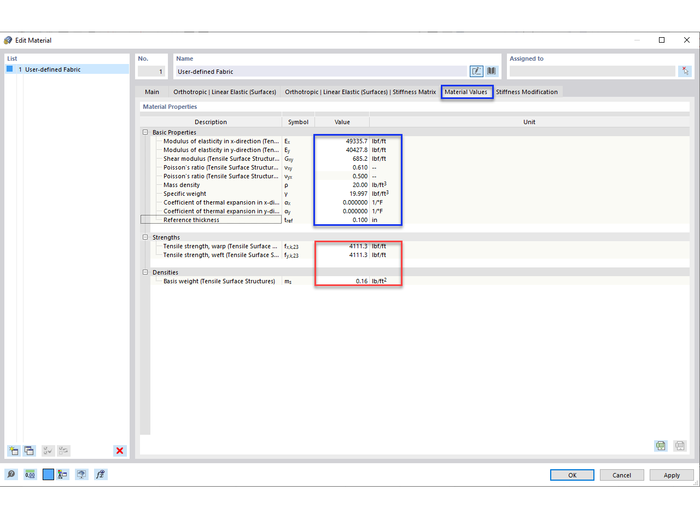Screen dimensions: 700x525
Task: Click the blue color box beside list item 1
Action: [9, 69]
